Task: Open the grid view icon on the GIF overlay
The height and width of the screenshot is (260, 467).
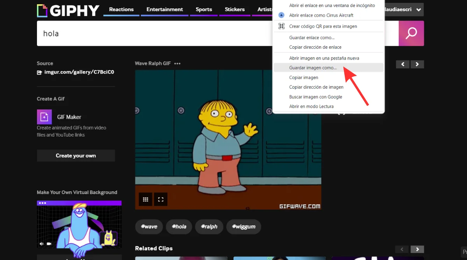Action: click(145, 199)
